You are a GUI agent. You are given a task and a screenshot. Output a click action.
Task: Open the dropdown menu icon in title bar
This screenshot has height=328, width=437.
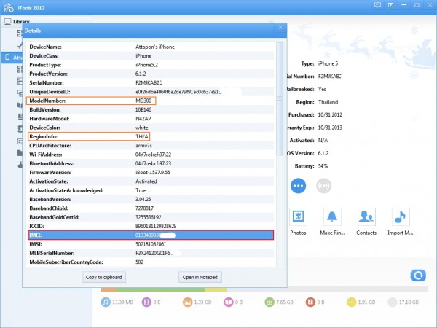(x=390, y=5)
